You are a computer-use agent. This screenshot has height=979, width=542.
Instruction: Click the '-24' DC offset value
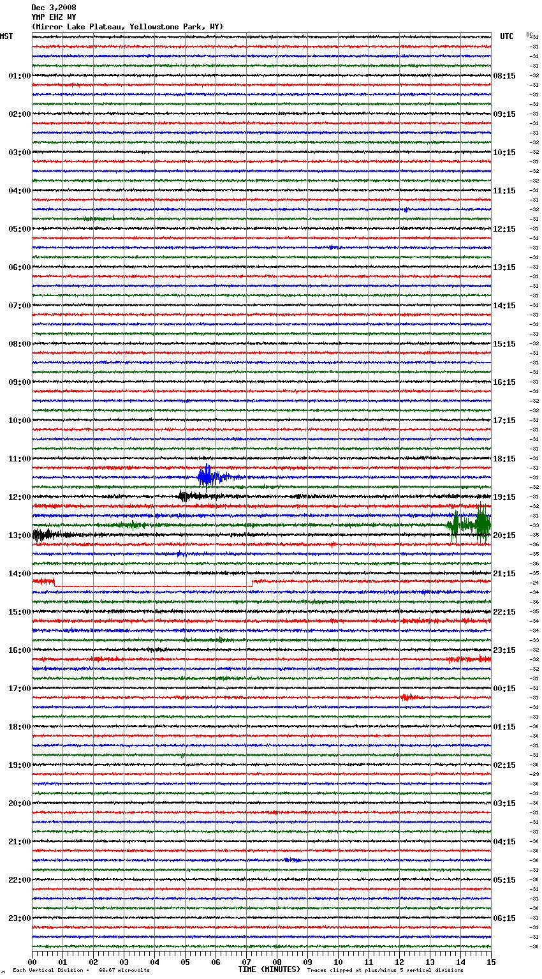[535, 583]
